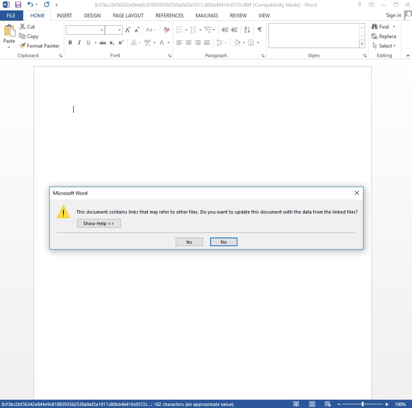The height and width of the screenshot is (408, 412).
Task: Toggle paragraph marks display
Action: click(259, 30)
